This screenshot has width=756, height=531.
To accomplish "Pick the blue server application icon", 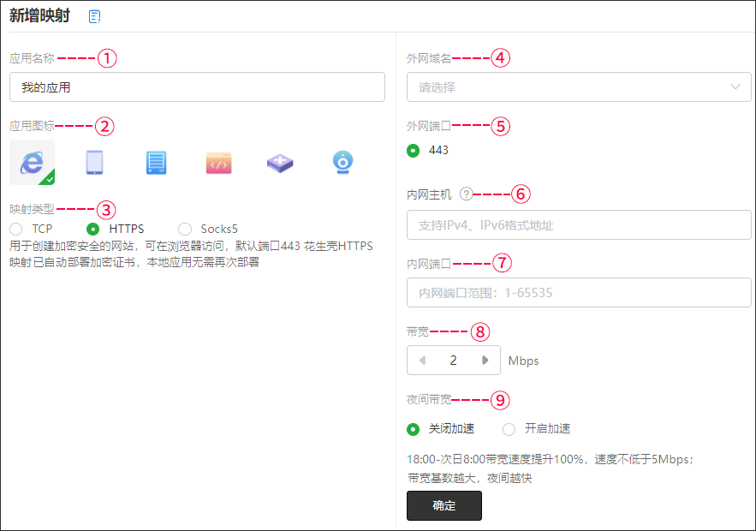I will (x=155, y=162).
